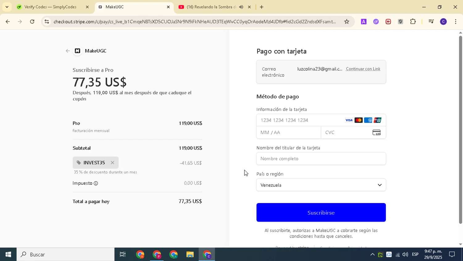Click the red extension icon

click(388, 22)
